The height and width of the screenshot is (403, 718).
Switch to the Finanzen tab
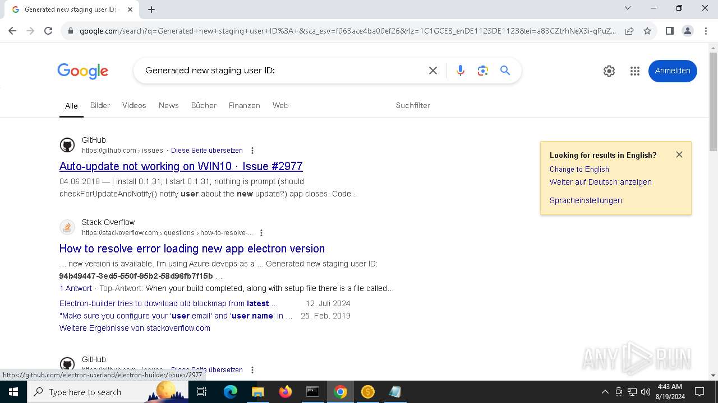(x=244, y=105)
